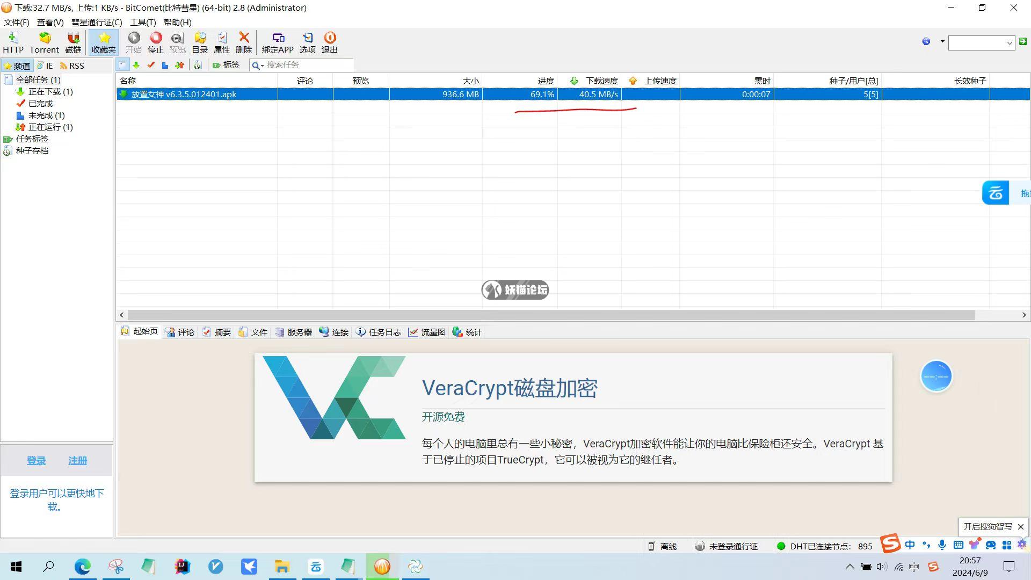The height and width of the screenshot is (580, 1031).
Task: Open 选项 options settings
Action: point(308,42)
